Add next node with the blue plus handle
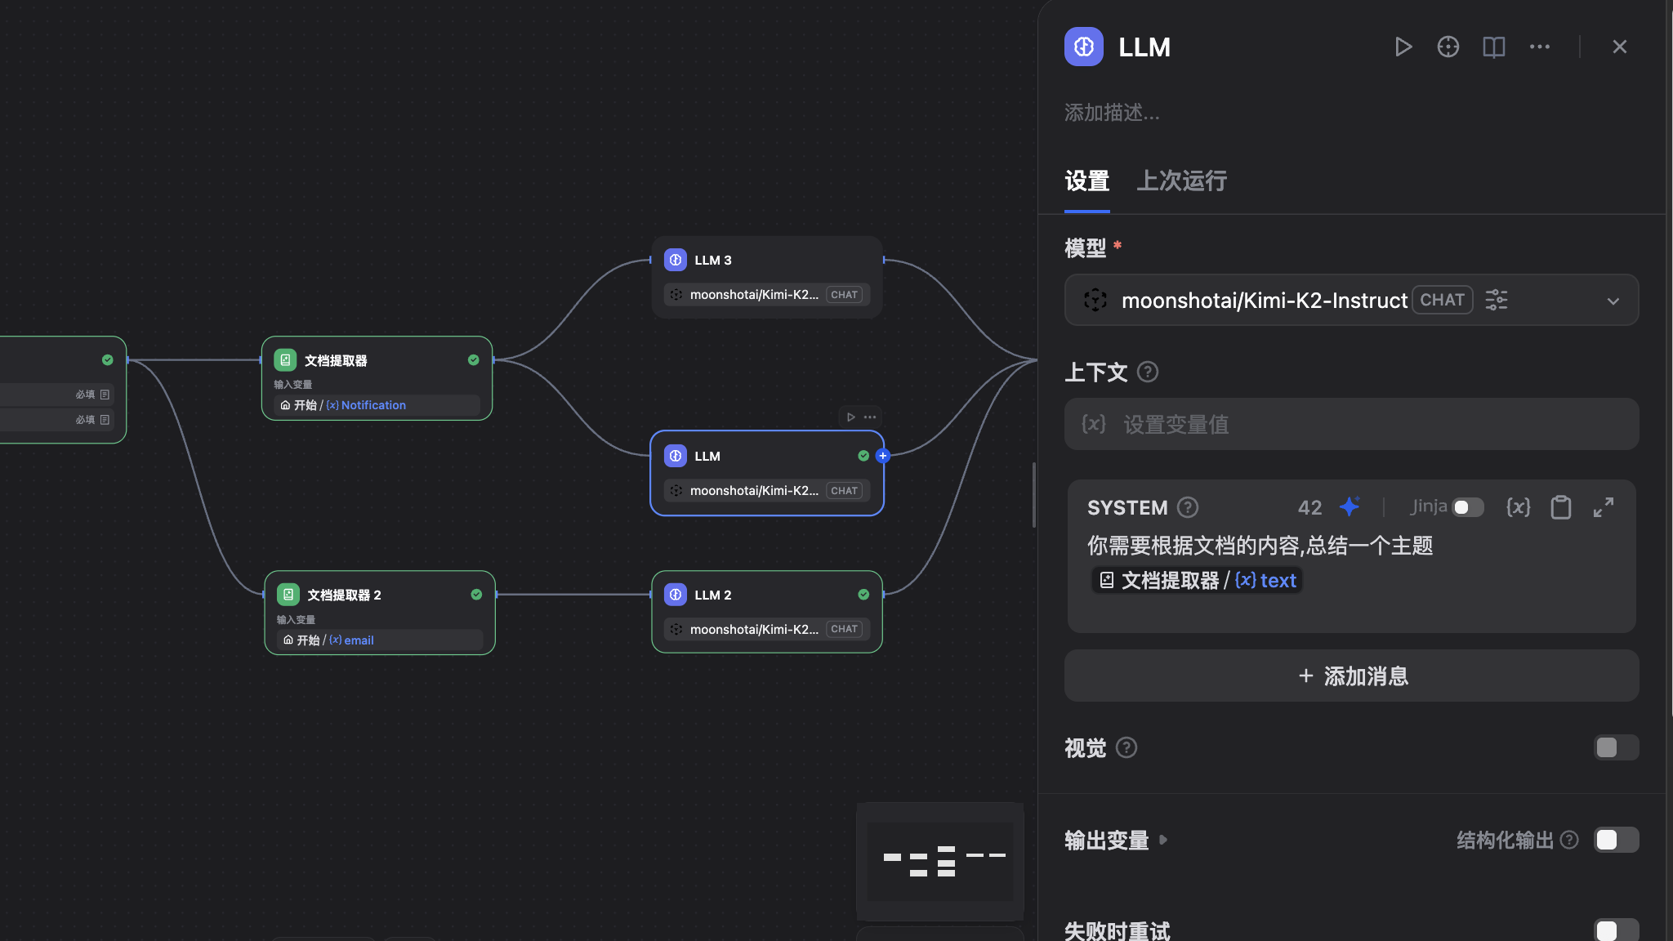 point(882,456)
